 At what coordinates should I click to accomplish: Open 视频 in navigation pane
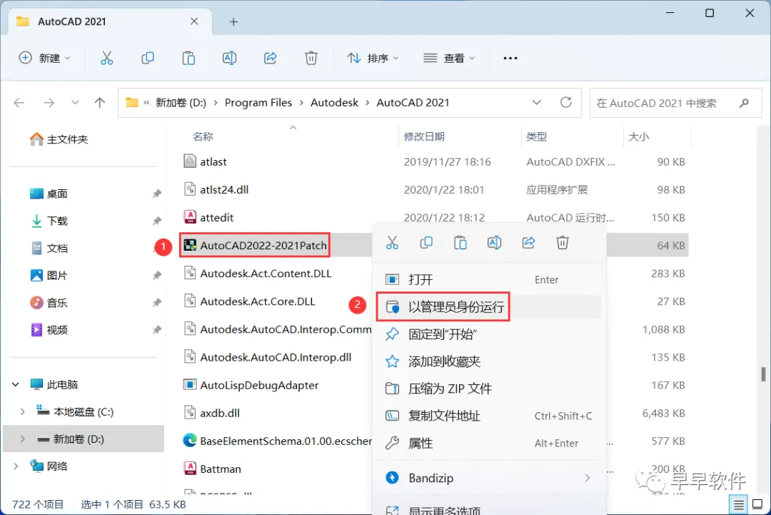tap(49, 329)
